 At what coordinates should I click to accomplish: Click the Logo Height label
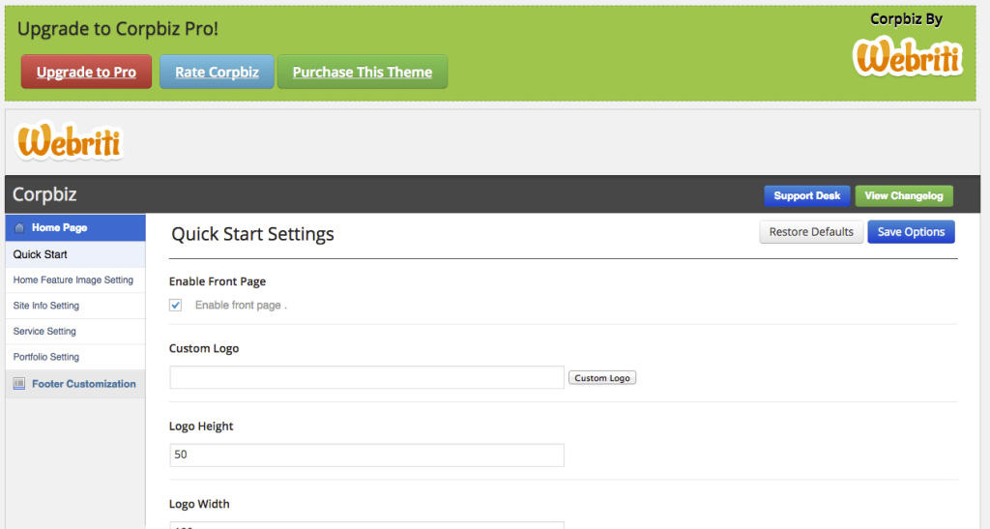coord(201,426)
